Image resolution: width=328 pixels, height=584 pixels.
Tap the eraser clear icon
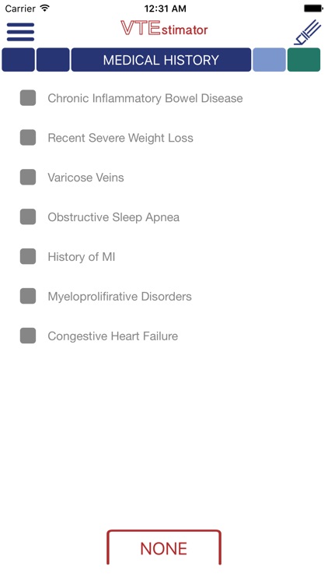coord(307,33)
